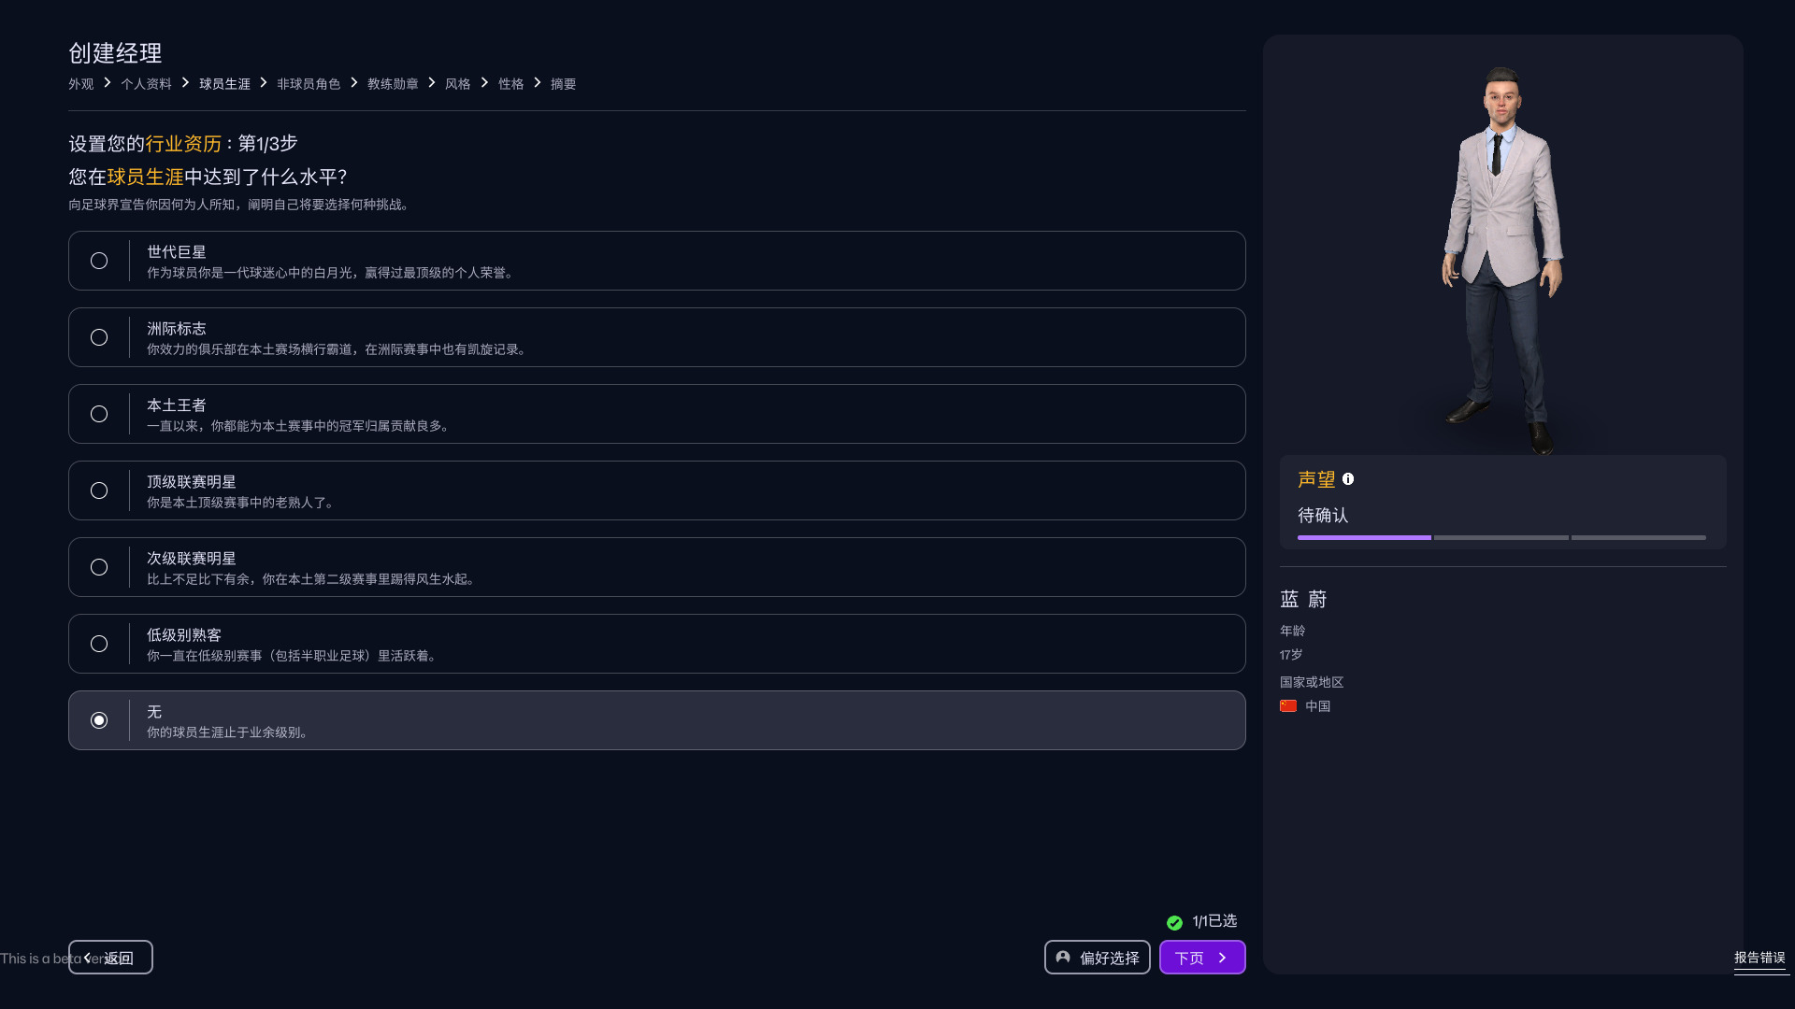Viewport: 1795px width, 1009px height.
Task: Click the 报告错误 link
Action: click(1759, 958)
